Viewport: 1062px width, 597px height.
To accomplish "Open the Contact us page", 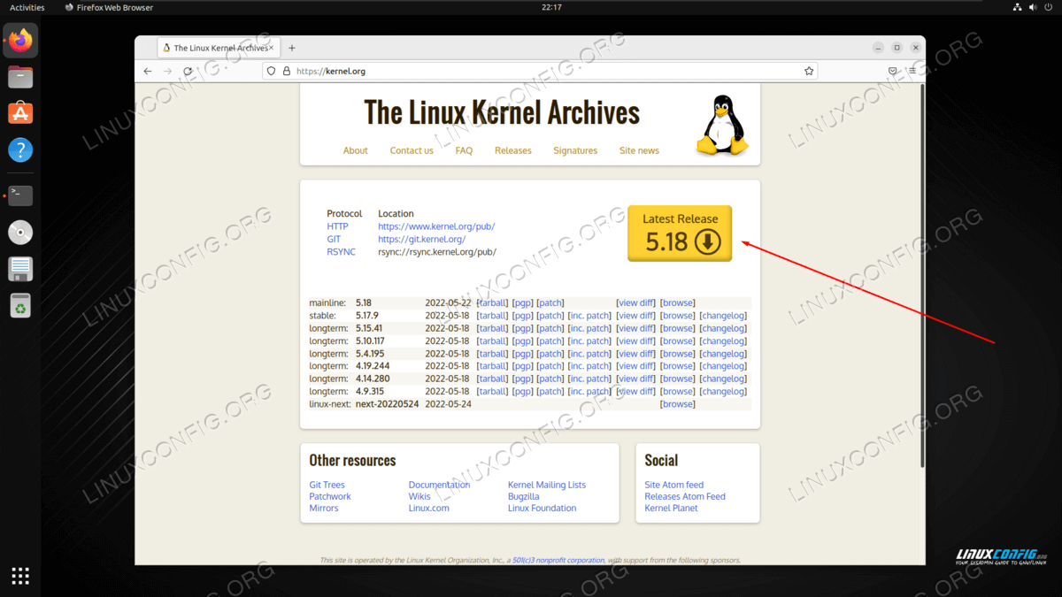I will tap(412, 150).
